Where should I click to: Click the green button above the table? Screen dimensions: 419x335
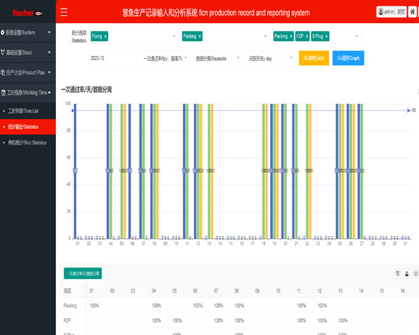pyautogui.click(x=83, y=273)
